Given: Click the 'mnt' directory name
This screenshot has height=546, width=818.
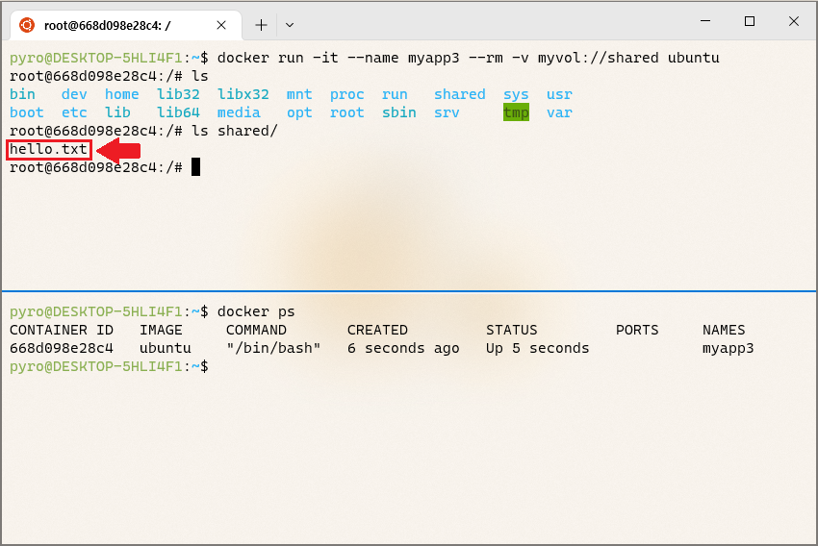Looking at the screenshot, I should pyautogui.click(x=299, y=94).
